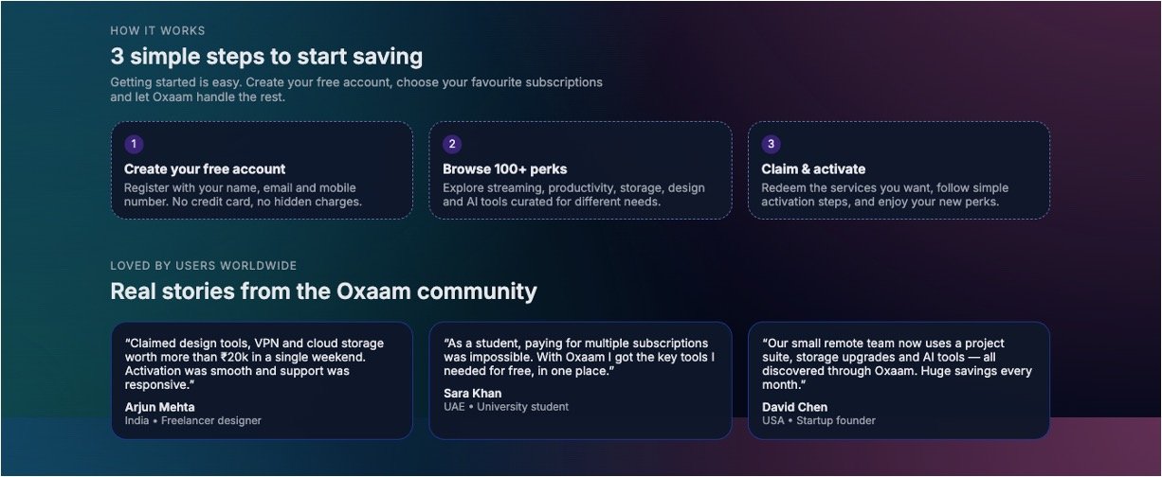Select 'Real stories from the Oxaam community' heading

pos(323,291)
